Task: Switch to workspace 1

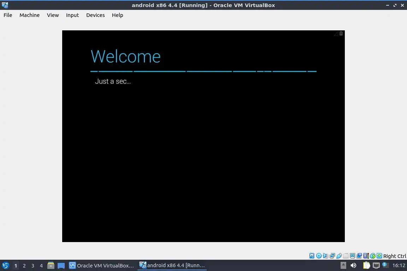Action: (x=16, y=266)
